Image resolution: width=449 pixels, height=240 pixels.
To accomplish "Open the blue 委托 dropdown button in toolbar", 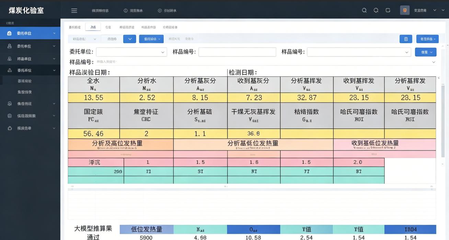I will click(151, 39).
